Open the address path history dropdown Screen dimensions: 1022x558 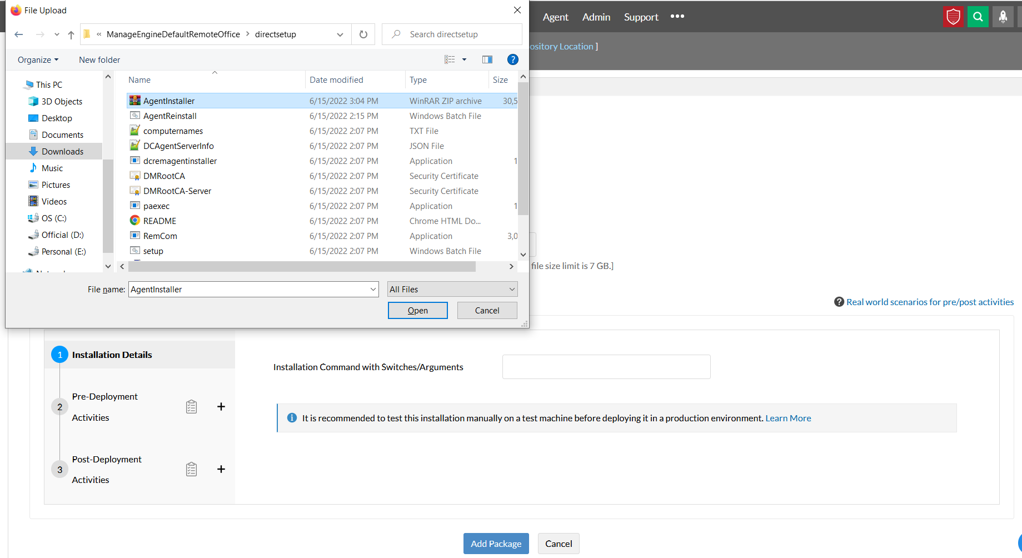tap(340, 34)
